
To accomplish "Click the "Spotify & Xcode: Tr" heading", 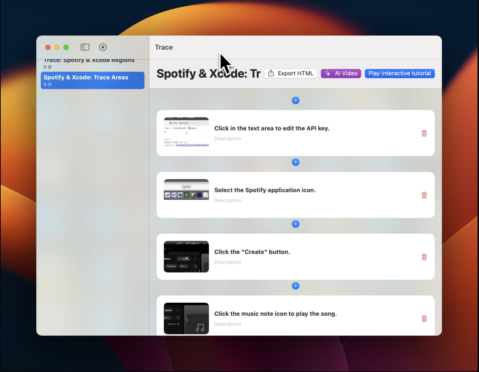I will pyautogui.click(x=209, y=73).
